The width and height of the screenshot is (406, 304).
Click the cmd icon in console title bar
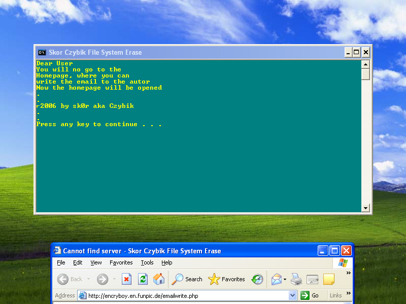click(42, 53)
